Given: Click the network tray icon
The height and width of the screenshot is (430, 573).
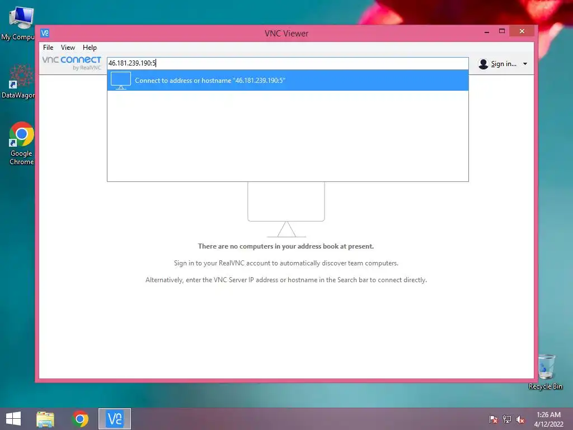Looking at the screenshot, I should (x=507, y=419).
